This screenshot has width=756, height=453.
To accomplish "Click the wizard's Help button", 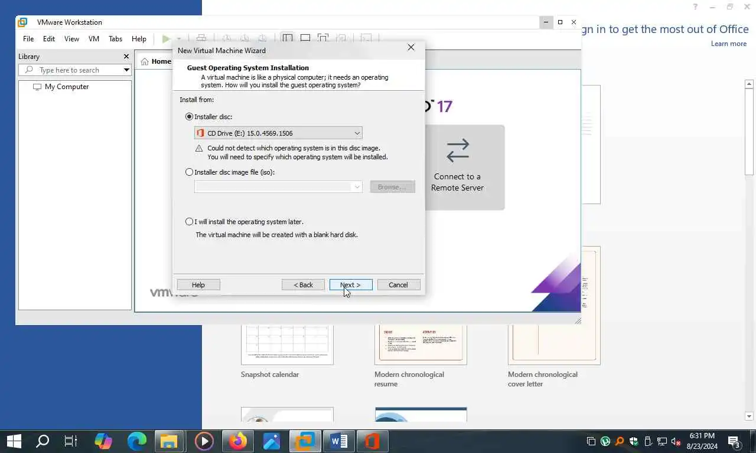I will (198, 285).
